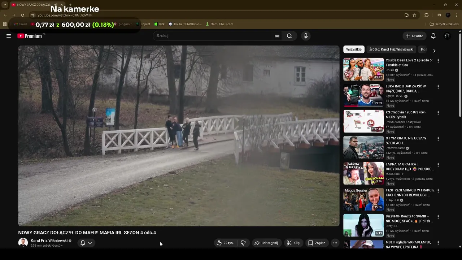This screenshot has height=260, width=462.
Task: Open Chrome three-dot menu
Action: tap(456, 15)
